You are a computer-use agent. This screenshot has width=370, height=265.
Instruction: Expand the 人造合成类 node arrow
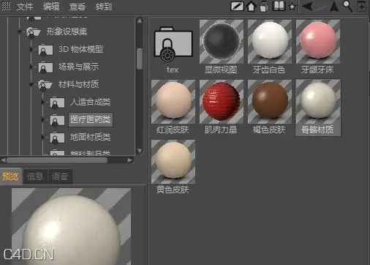(43, 102)
